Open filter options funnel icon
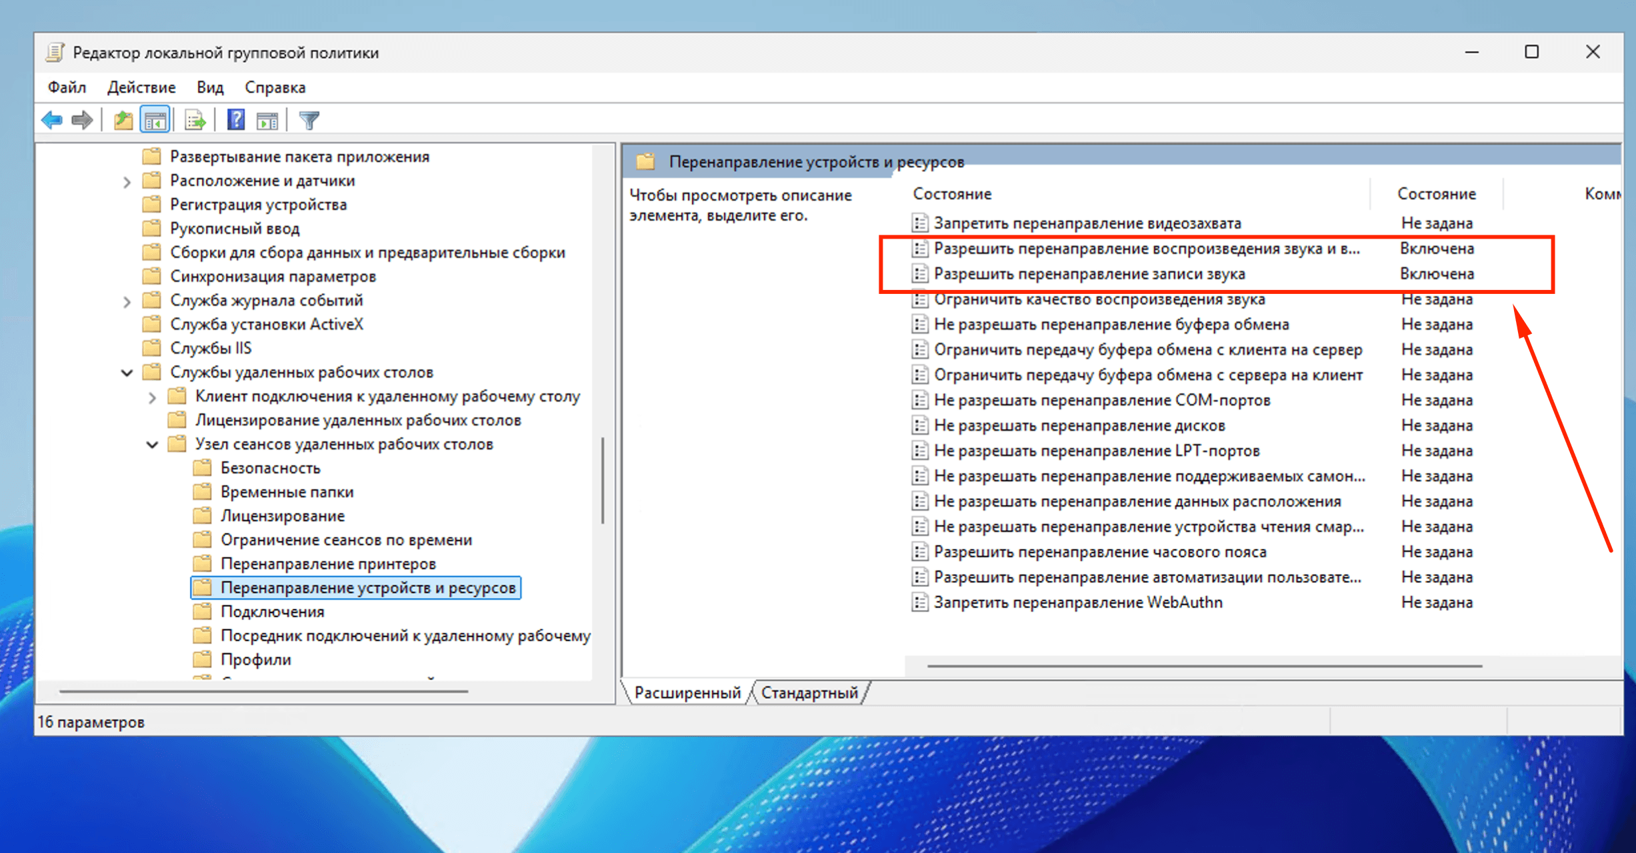1636x853 pixels. [x=309, y=121]
